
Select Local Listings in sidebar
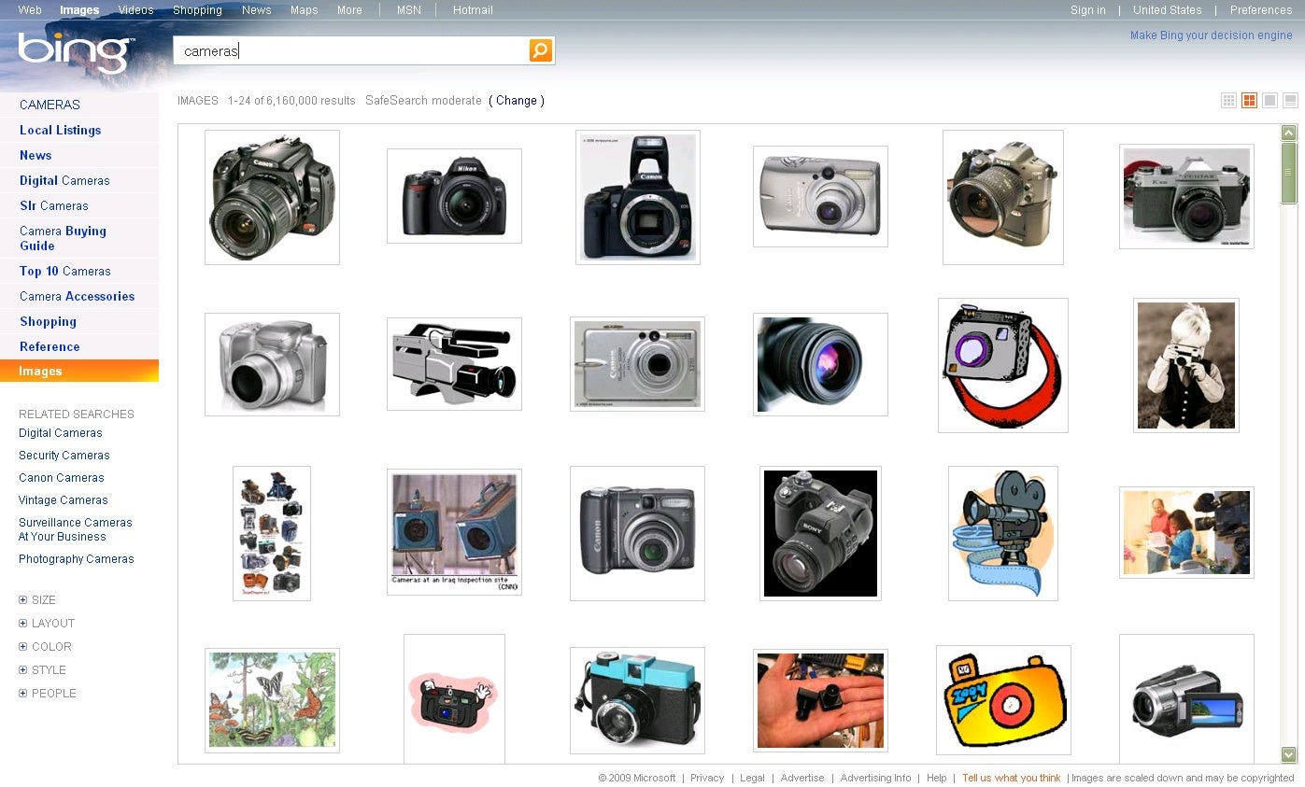pyautogui.click(x=60, y=130)
